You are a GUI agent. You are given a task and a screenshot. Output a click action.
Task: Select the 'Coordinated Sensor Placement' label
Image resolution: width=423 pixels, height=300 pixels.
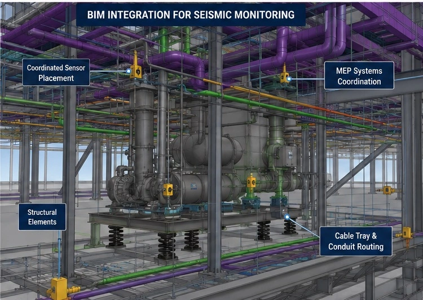tap(56, 73)
